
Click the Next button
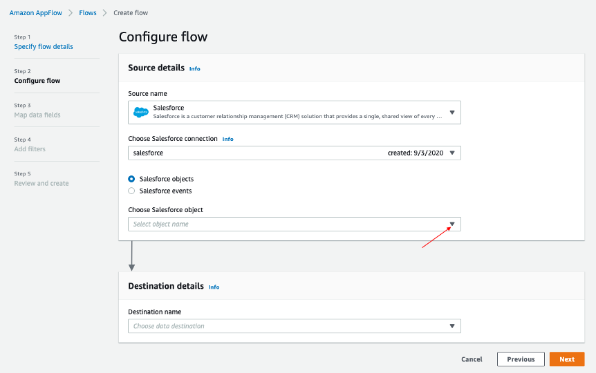(567, 359)
